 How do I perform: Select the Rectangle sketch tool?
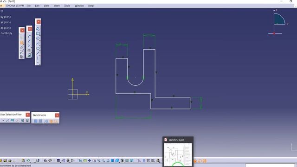(x=38, y=33)
